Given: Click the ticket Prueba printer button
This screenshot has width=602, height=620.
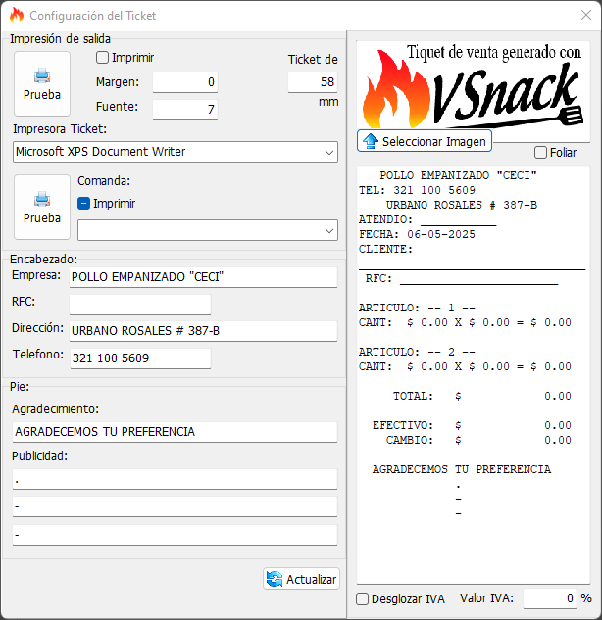Looking at the screenshot, I should (42, 83).
